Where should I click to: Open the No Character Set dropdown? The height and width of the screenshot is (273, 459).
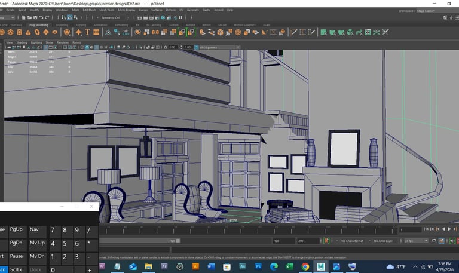pos(354,241)
